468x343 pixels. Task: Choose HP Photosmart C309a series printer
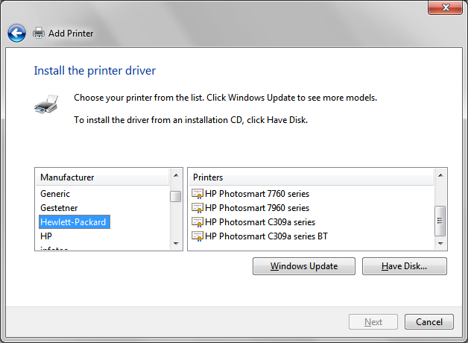pos(260,222)
